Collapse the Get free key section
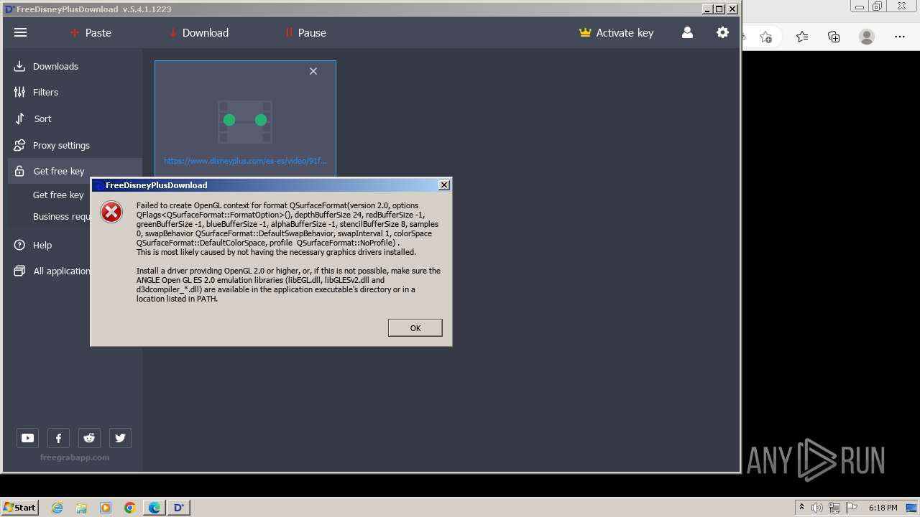The image size is (920, 517). (x=75, y=171)
